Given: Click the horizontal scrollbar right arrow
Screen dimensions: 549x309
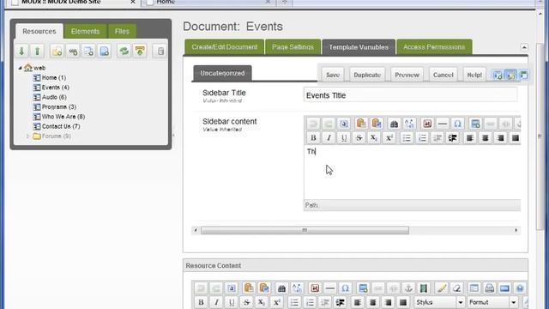Looking at the screenshot, I should pos(516,231).
